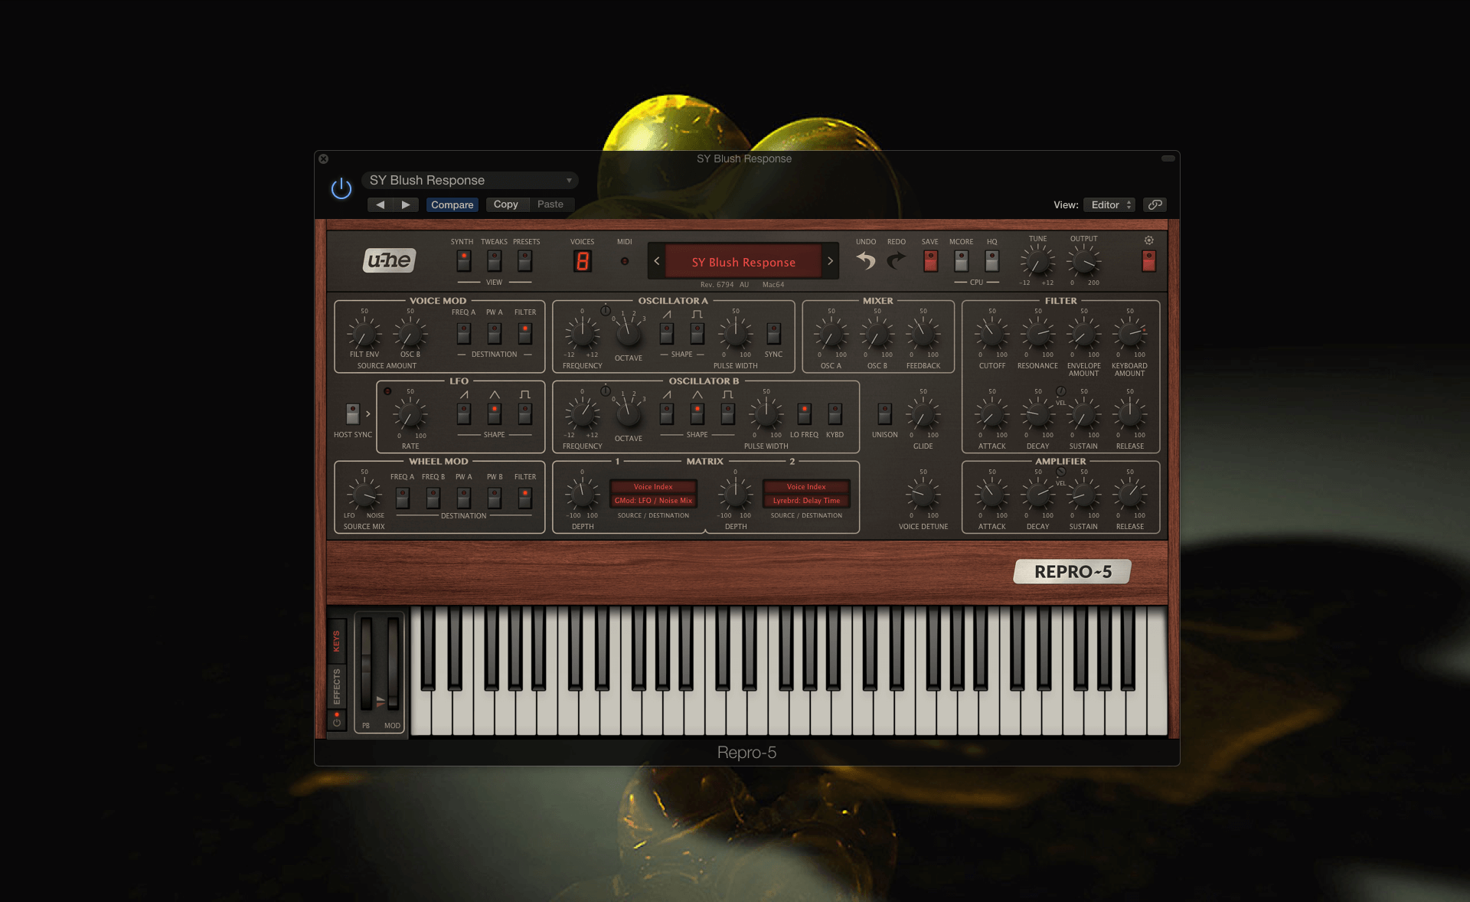Toggle the MCORE switch

tap(961, 261)
